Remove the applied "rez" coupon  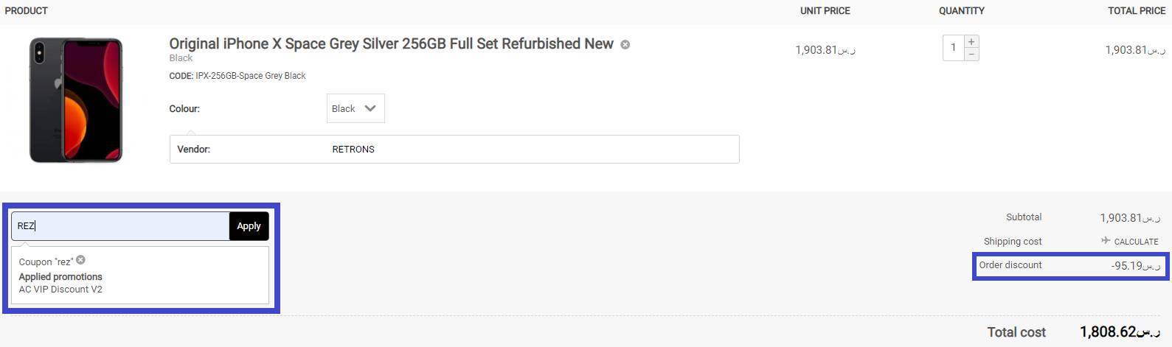(x=80, y=260)
